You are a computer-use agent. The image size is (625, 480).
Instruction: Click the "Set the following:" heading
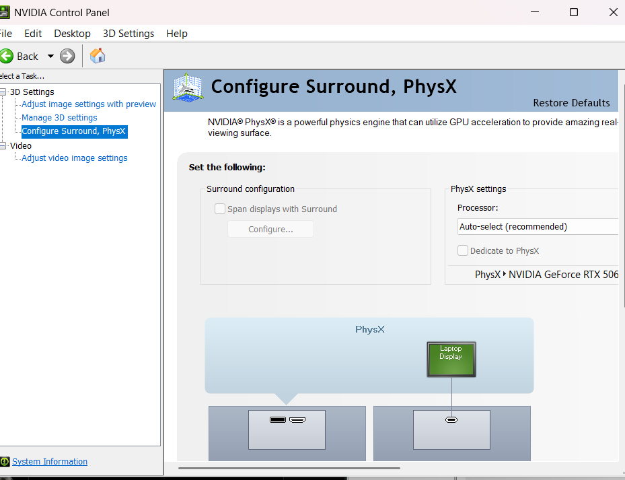click(227, 167)
